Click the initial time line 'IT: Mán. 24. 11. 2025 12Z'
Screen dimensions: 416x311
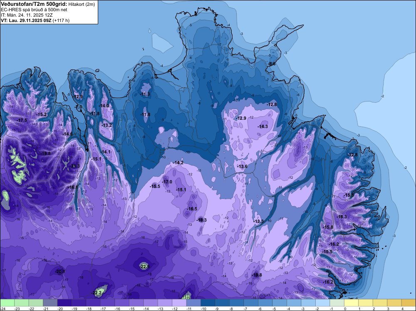click(x=27, y=15)
